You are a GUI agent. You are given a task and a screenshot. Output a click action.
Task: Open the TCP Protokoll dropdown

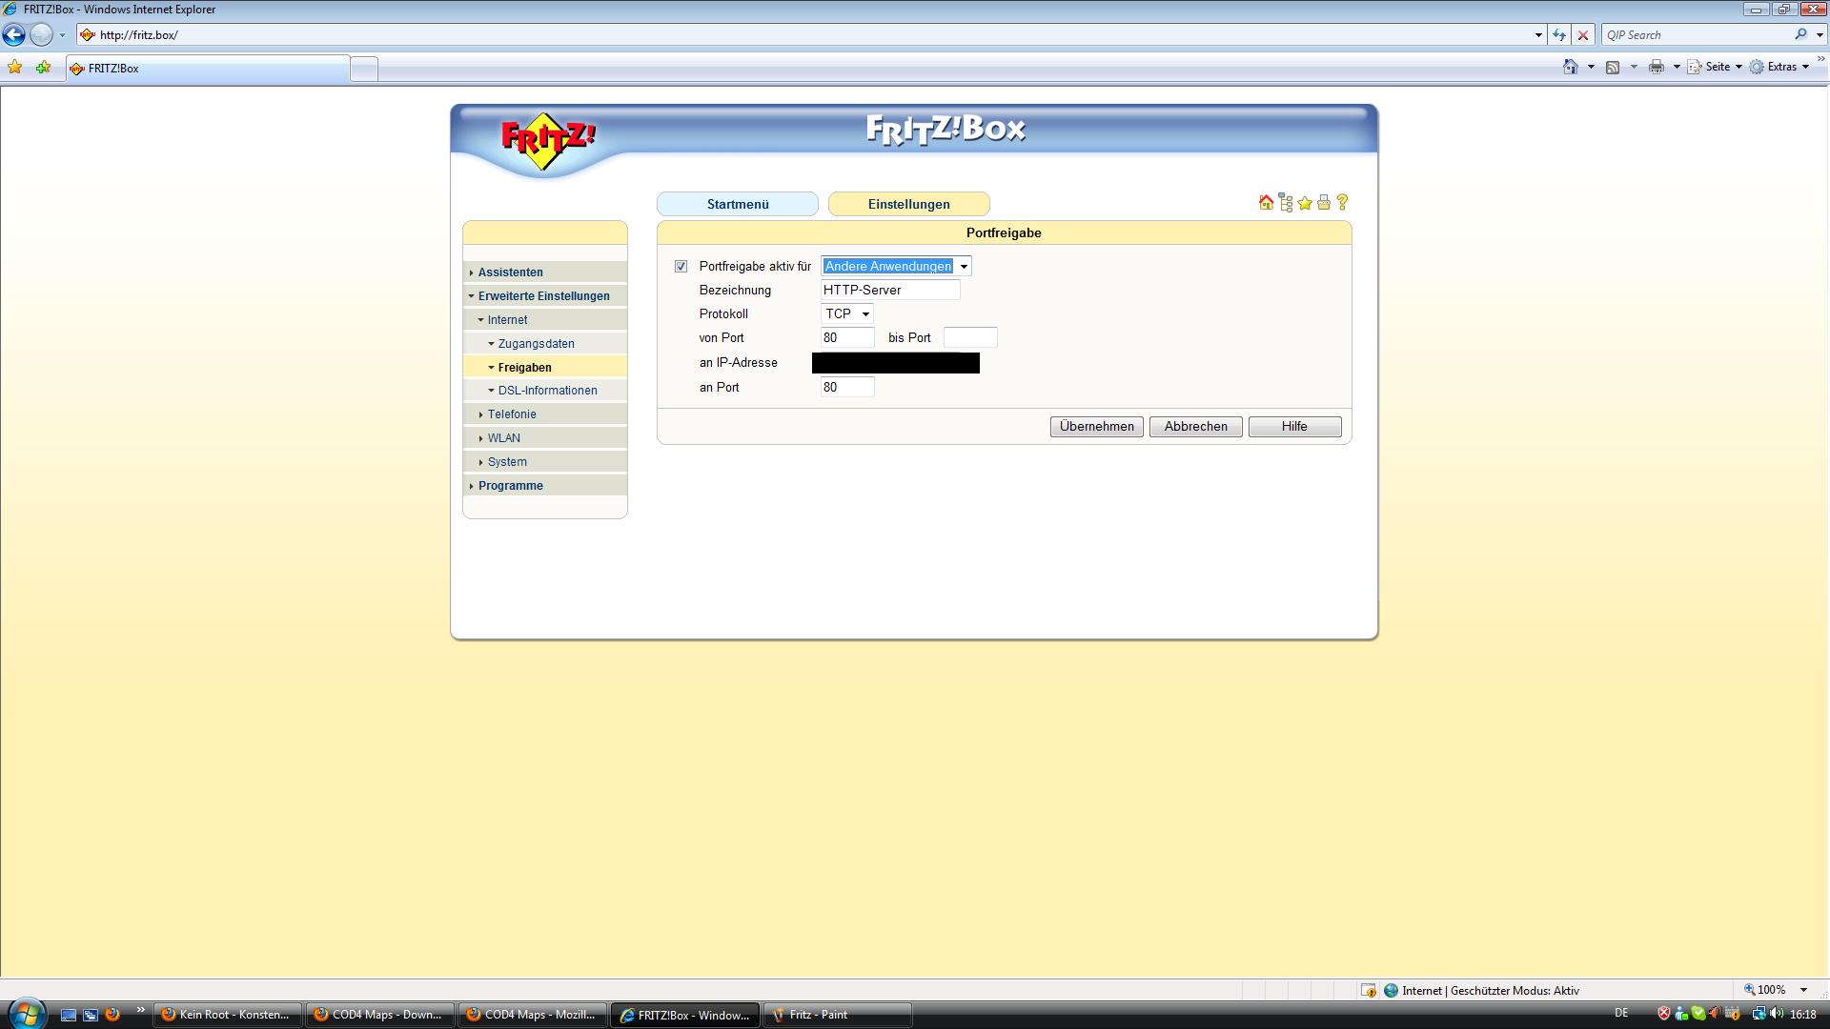[x=846, y=314]
